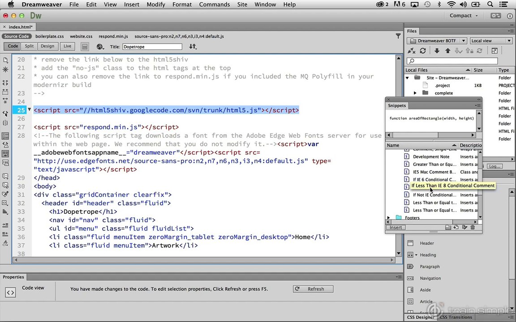The width and height of the screenshot is (516, 322).
Task: Toggle the Line Numbers icon in coding toolbar
Action: (5, 136)
